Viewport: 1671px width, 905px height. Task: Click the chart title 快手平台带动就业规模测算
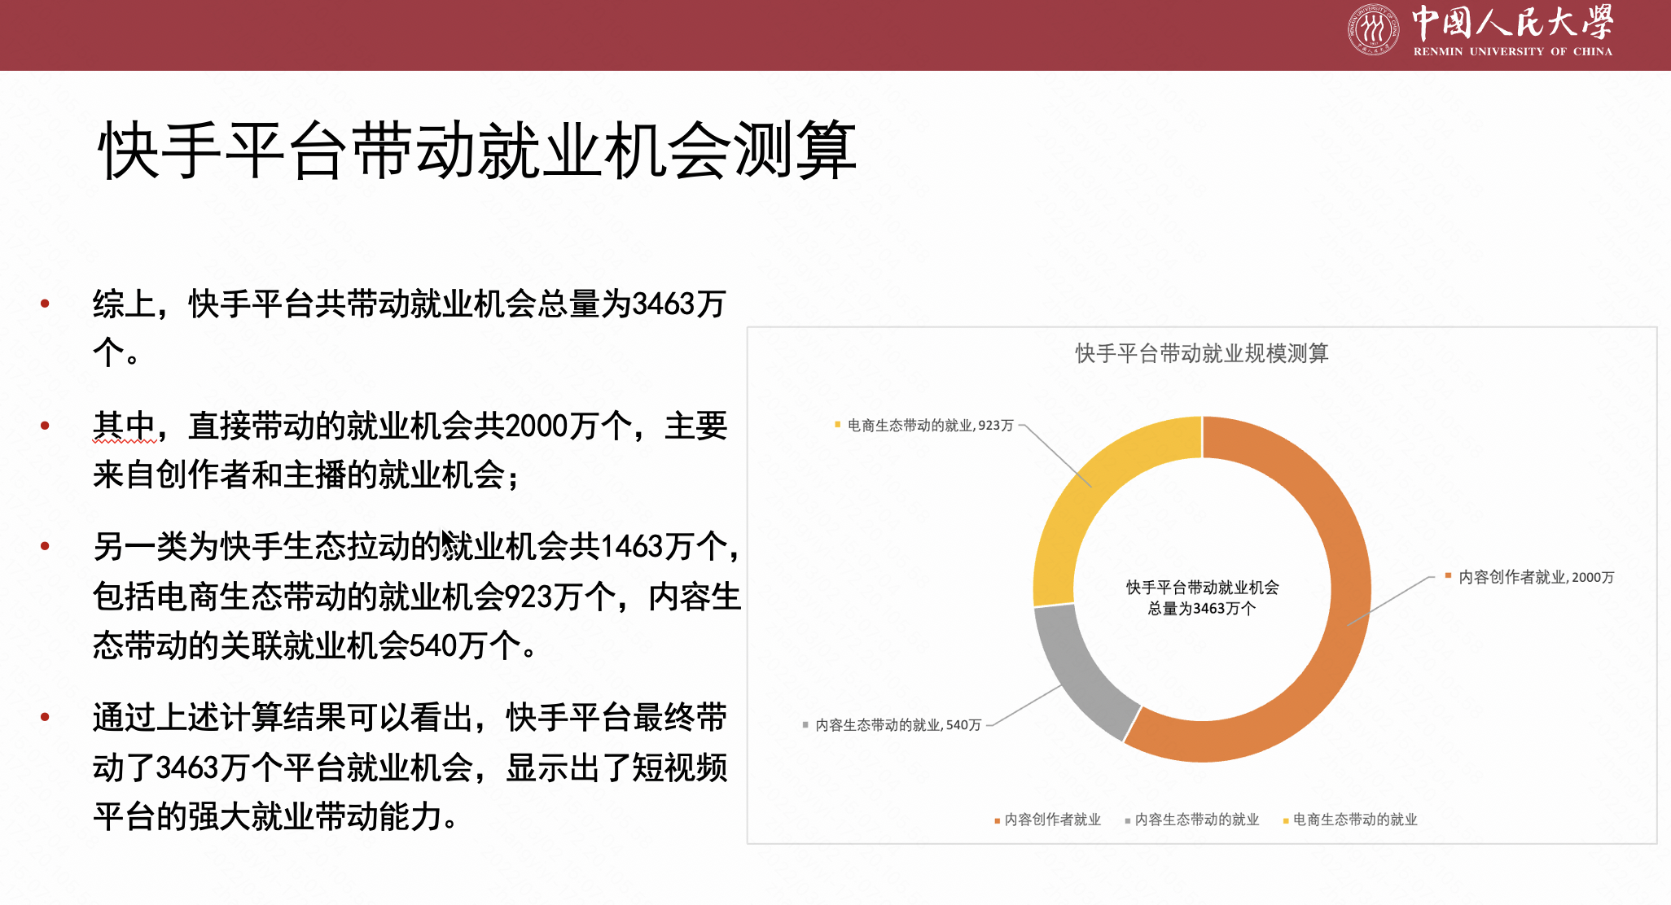[1201, 353]
